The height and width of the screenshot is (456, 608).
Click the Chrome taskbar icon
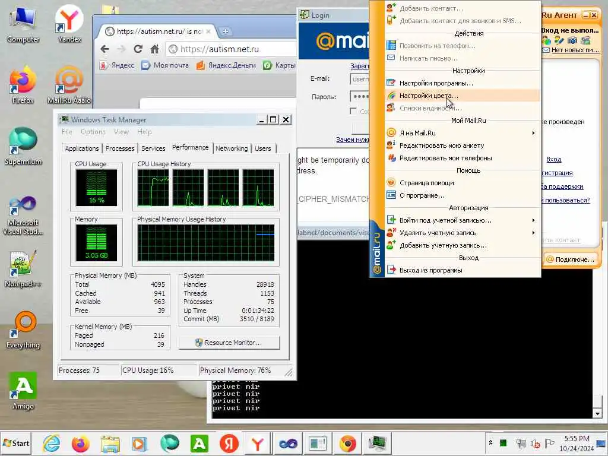(347, 444)
